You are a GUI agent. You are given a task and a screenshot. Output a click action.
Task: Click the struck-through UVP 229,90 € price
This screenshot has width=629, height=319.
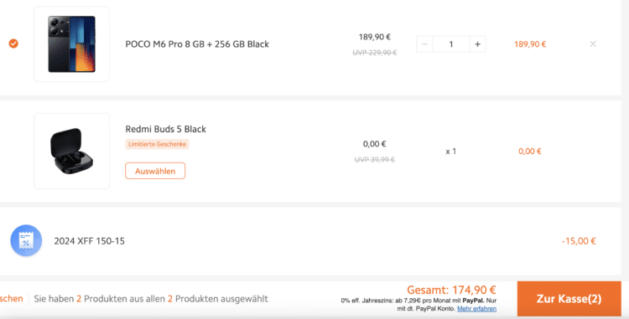click(375, 53)
